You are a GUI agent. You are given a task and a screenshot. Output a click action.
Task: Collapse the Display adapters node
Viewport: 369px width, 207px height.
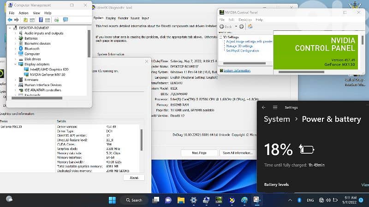(x=16, y=64)
